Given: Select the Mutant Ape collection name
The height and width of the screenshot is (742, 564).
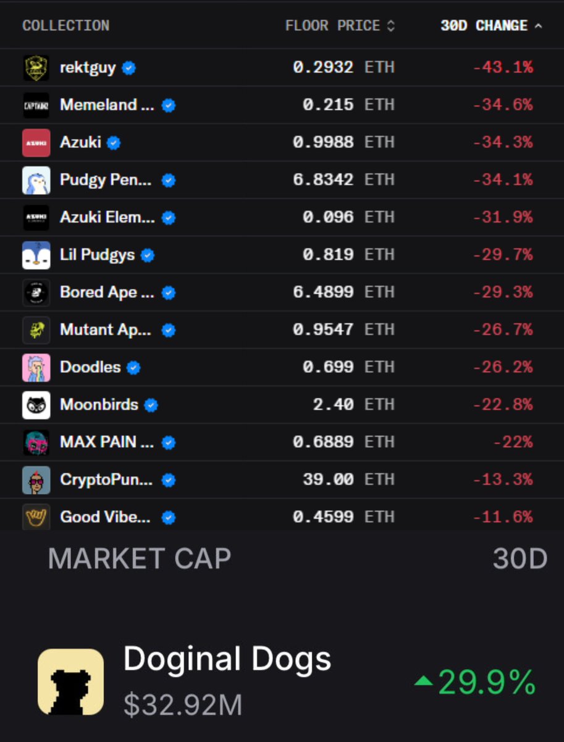Looking at the screenshot, I should point(105,330).
